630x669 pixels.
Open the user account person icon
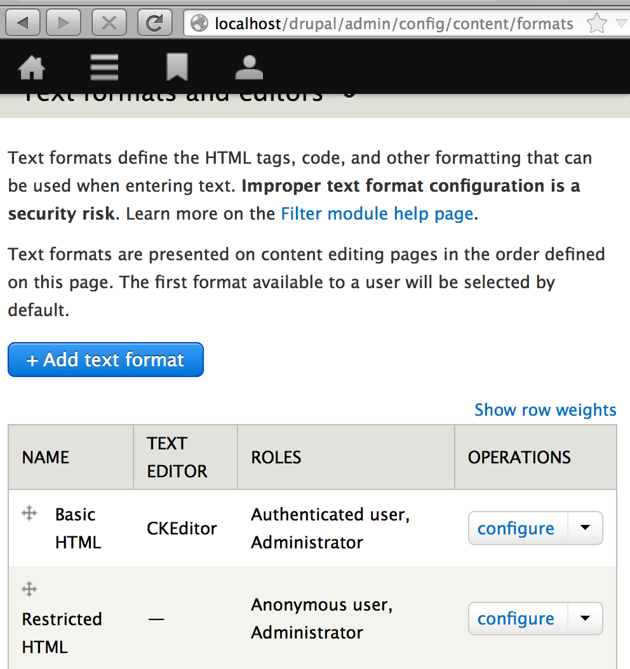[x=249, y=67]
